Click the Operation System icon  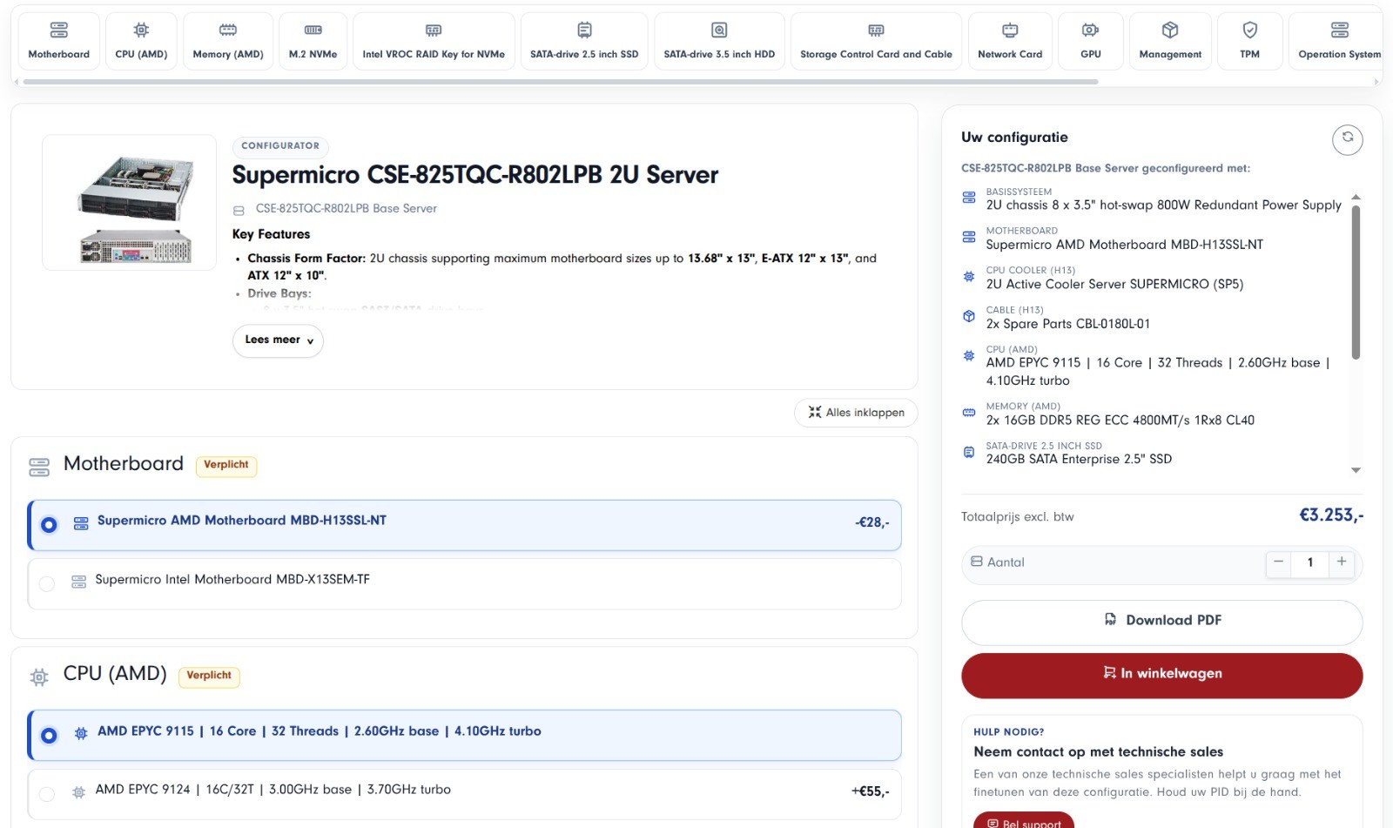point(1339,30)
